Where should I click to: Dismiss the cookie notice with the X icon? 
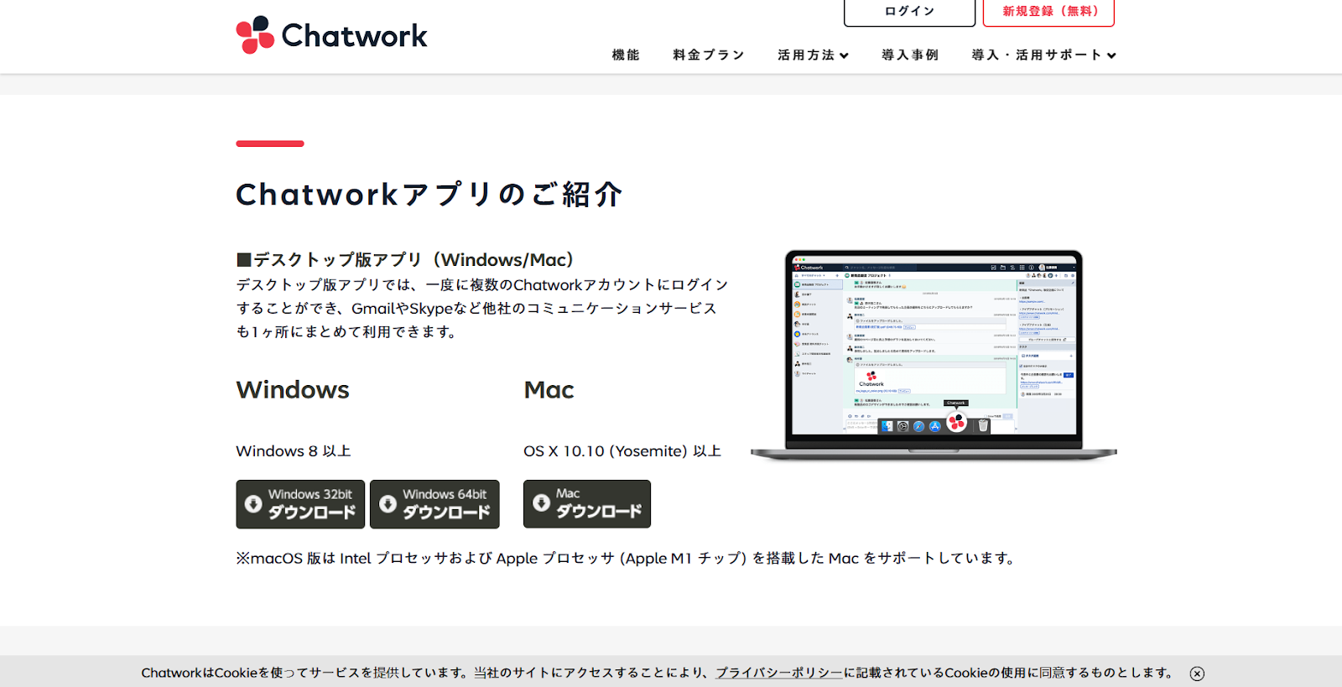[x=1197, y=674]
